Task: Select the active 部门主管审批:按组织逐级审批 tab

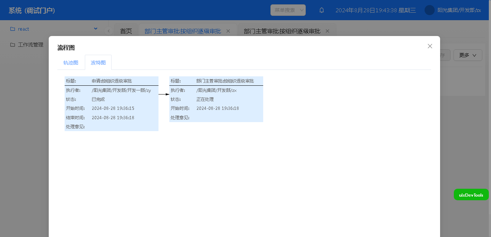Action: (183, 31)
